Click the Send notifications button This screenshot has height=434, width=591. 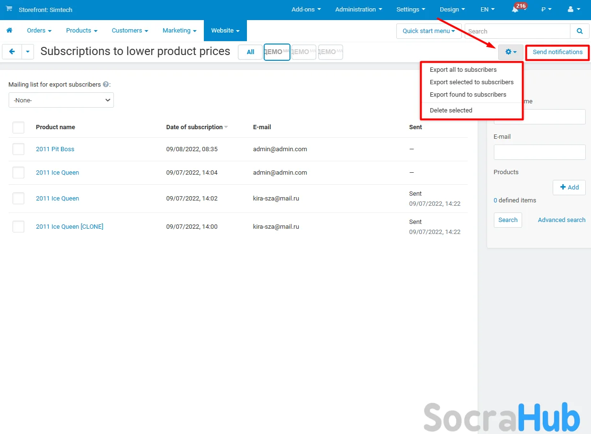[x=558, y=52]
